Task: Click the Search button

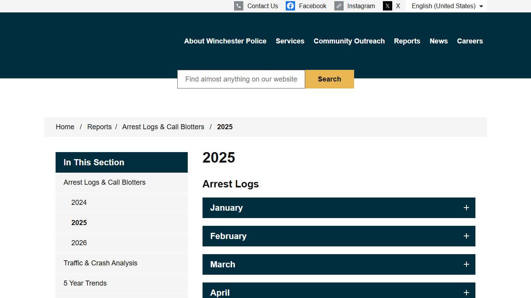Action: point(329,79)
